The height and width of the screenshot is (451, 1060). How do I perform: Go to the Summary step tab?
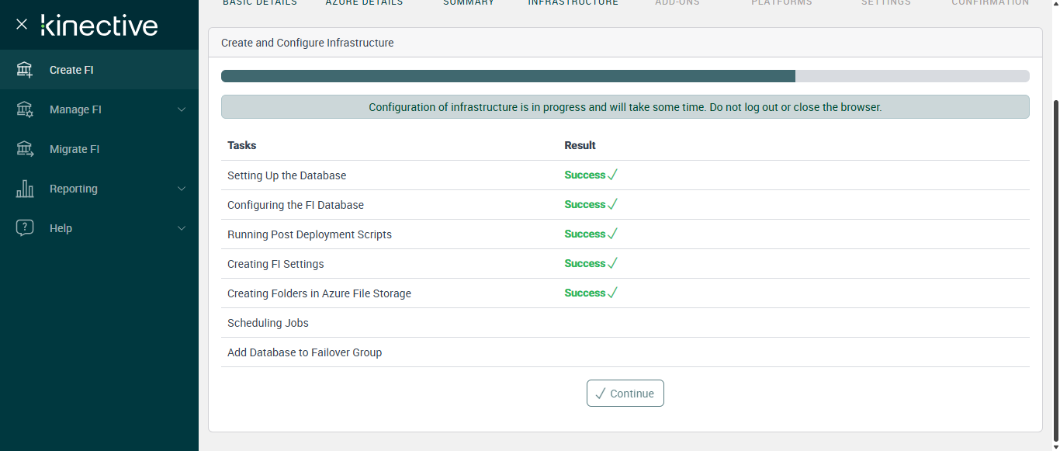coord(469,3)
